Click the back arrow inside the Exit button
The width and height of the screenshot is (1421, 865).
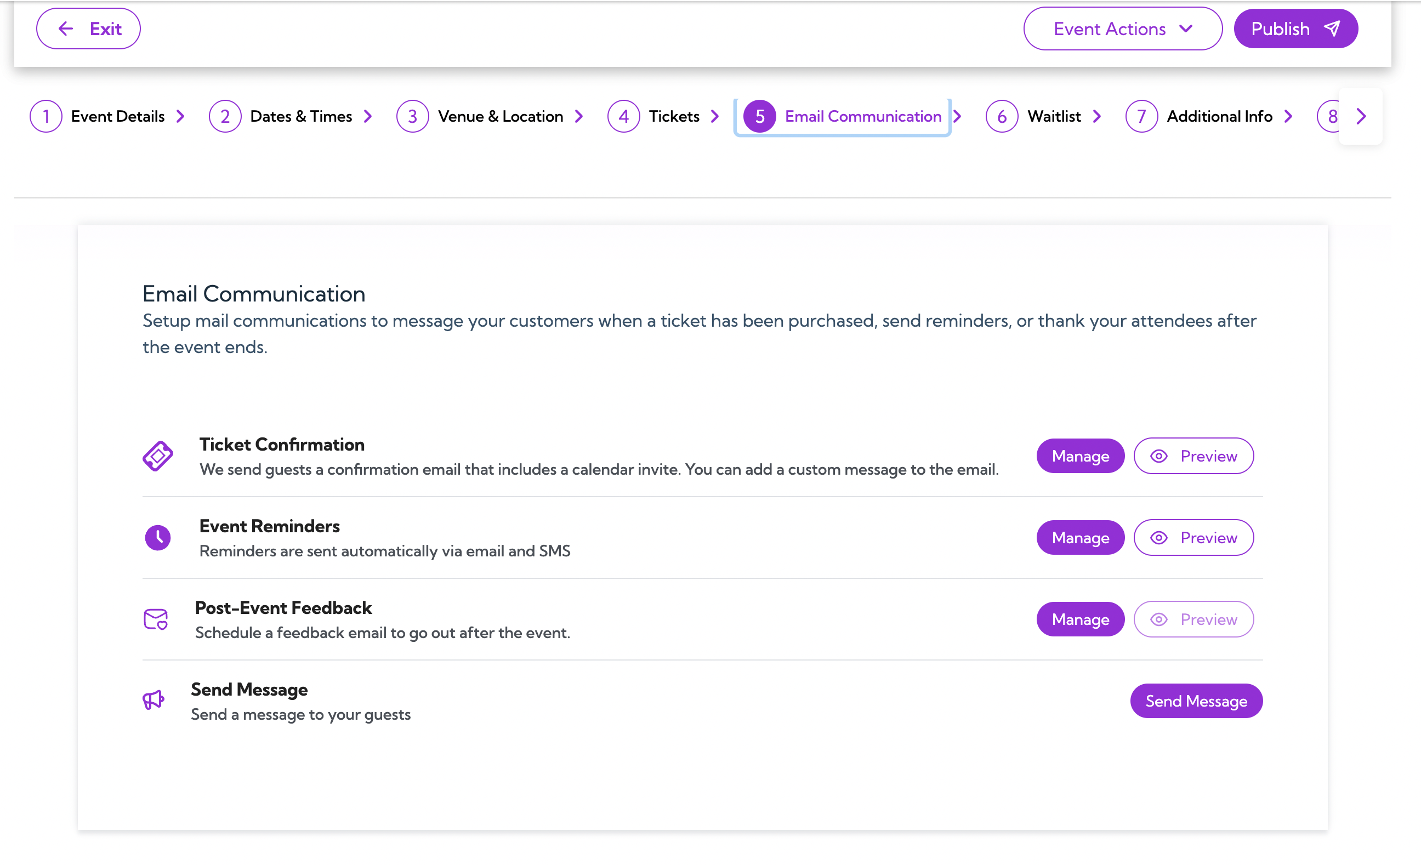65,27
